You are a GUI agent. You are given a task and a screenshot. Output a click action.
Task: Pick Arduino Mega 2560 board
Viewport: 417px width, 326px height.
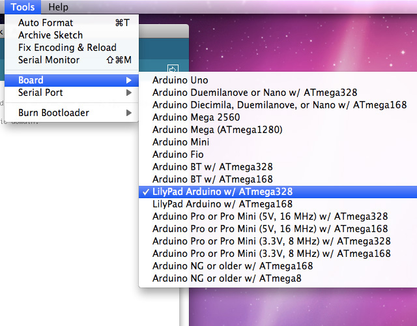pos(196,117)
